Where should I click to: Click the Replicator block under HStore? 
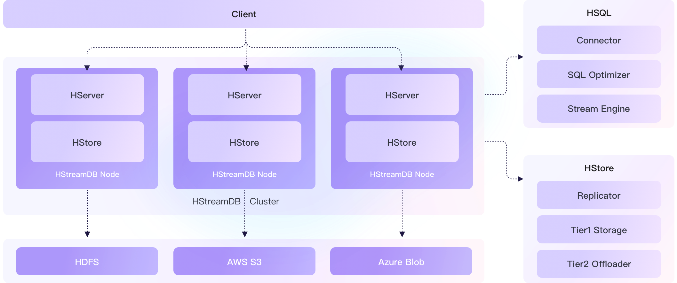click(x=599, y=195)
